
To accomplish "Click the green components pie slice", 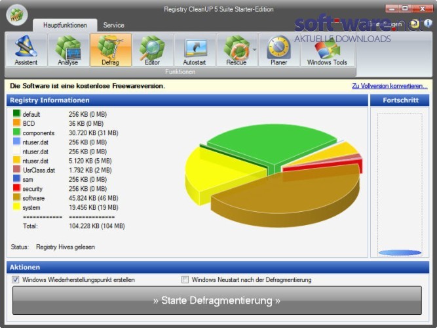I will [271, 145].
